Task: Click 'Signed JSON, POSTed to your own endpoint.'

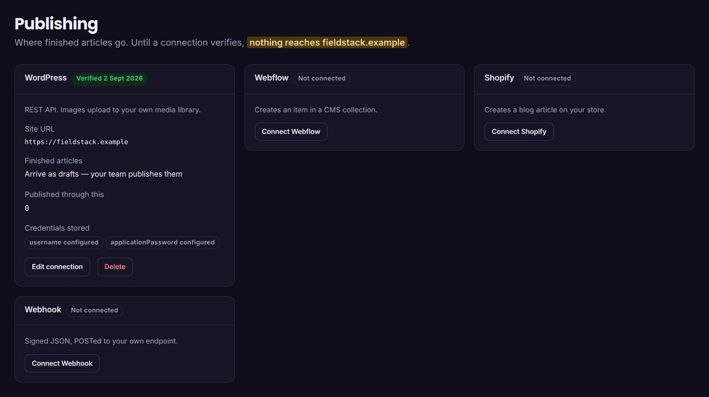Action: (x=101, y=341)
